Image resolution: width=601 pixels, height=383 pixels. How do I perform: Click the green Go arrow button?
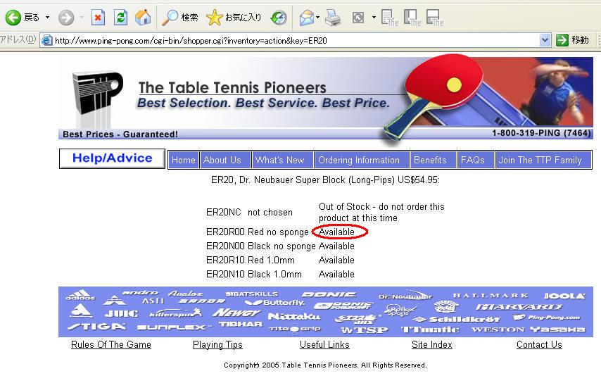(x=562, y=40)
